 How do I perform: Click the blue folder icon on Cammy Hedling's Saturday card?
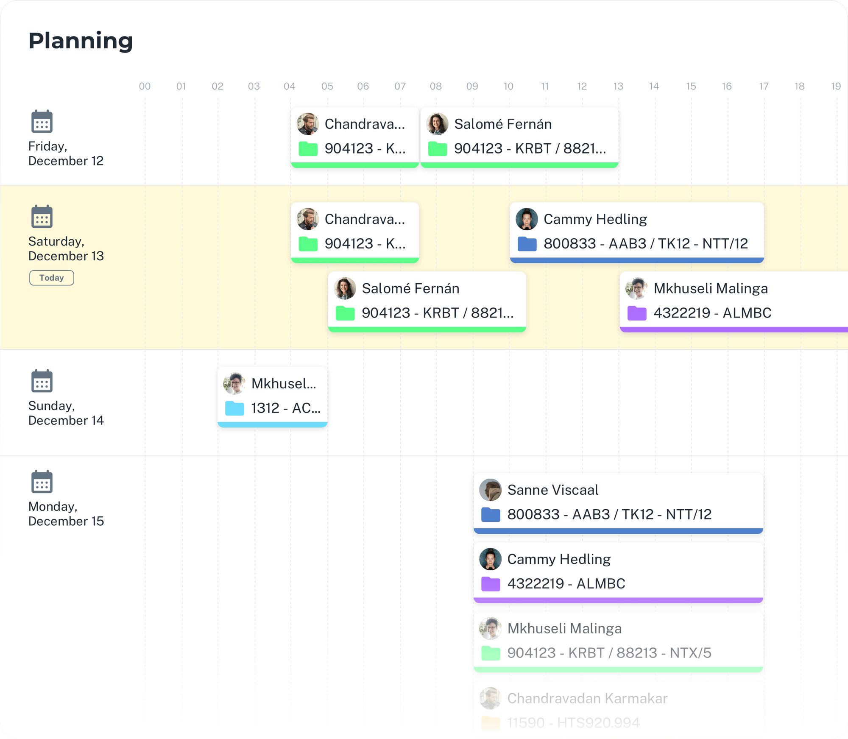527,244
